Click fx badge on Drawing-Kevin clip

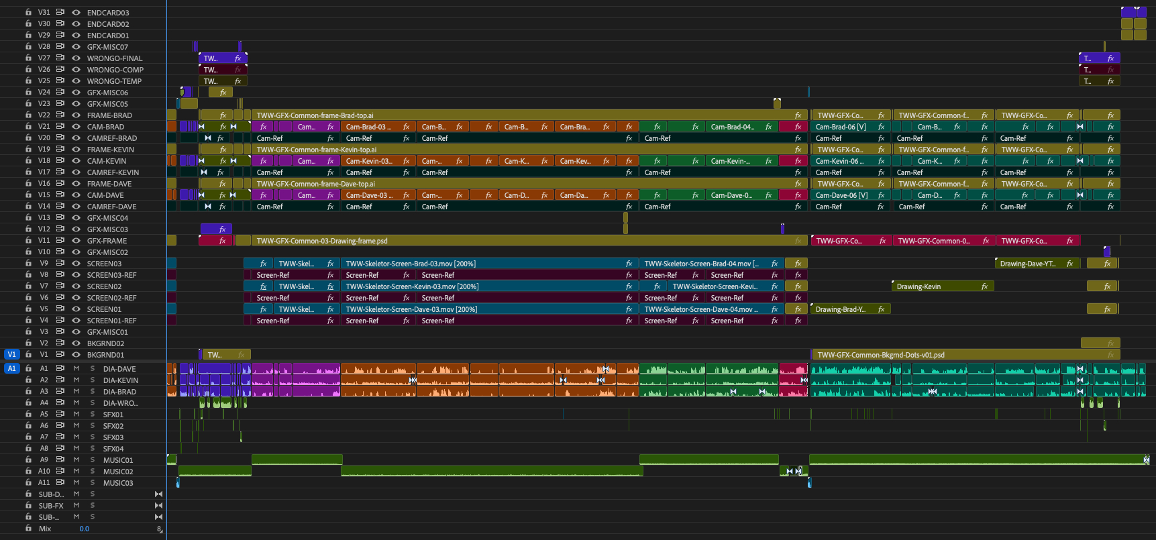(984, 286)
